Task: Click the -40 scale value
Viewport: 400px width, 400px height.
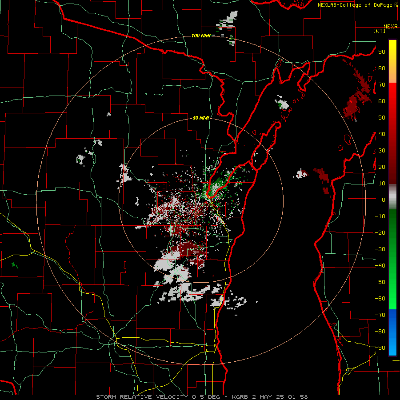Action: tap(380, 266)
